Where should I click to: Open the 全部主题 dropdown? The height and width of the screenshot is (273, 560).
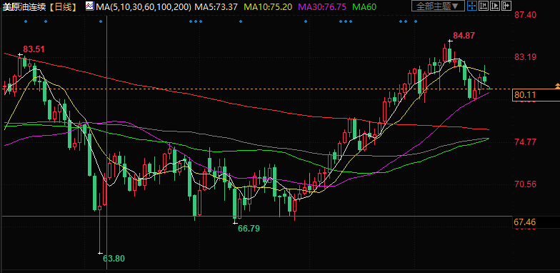439,6
